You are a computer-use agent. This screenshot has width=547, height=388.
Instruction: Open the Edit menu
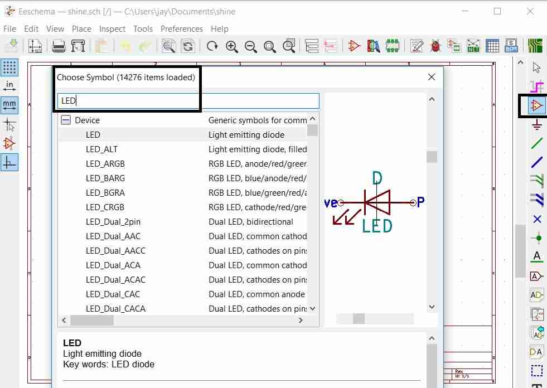[x=31, y=28]
